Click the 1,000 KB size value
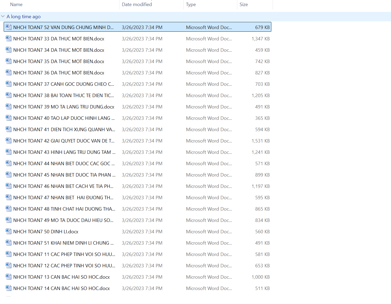This screenshot has width=391, height=304. pos(260,277)
